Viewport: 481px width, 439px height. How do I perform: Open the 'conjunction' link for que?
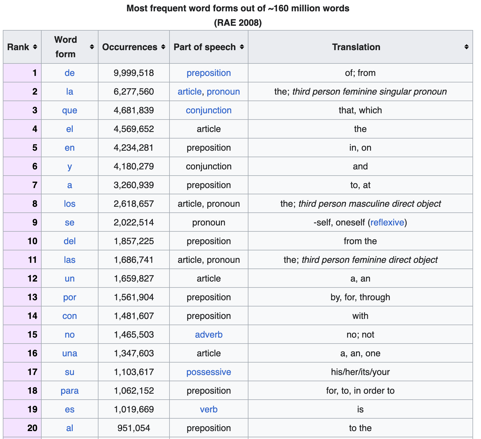pyautogui.click(x=209, y=110)
